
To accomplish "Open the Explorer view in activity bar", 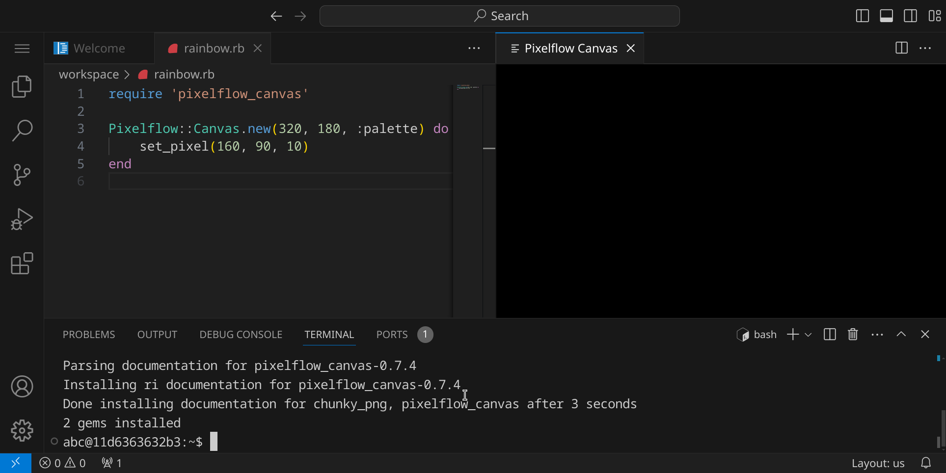I will (22, 86).
